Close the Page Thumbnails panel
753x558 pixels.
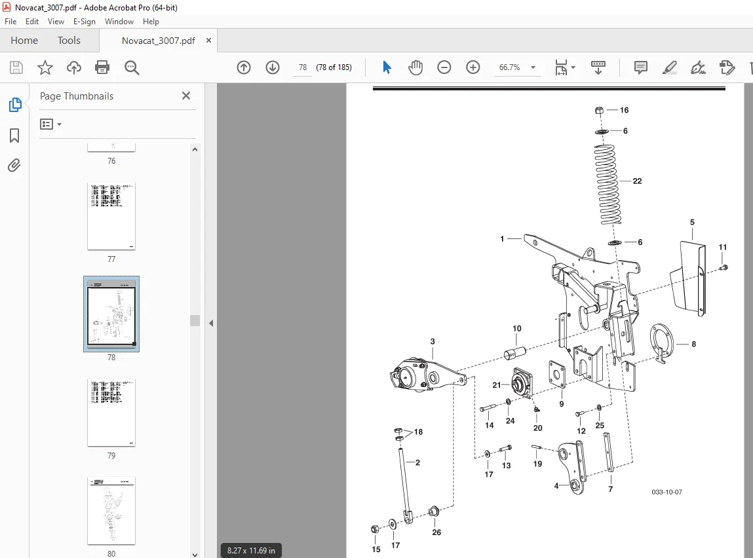coord(186,96)
